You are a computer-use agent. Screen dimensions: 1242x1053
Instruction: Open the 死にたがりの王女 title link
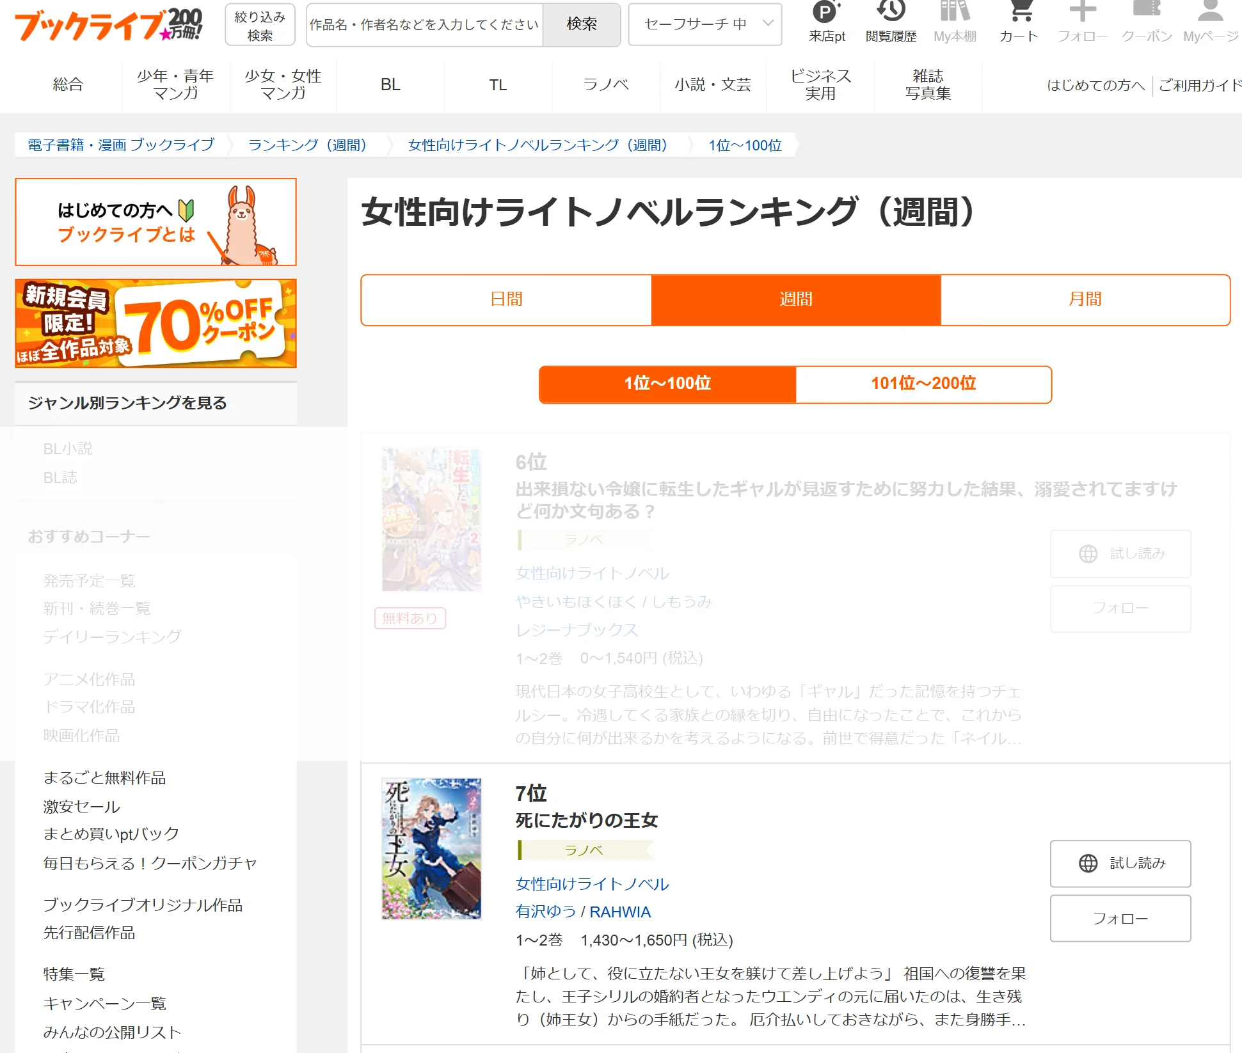pos(587,820)
